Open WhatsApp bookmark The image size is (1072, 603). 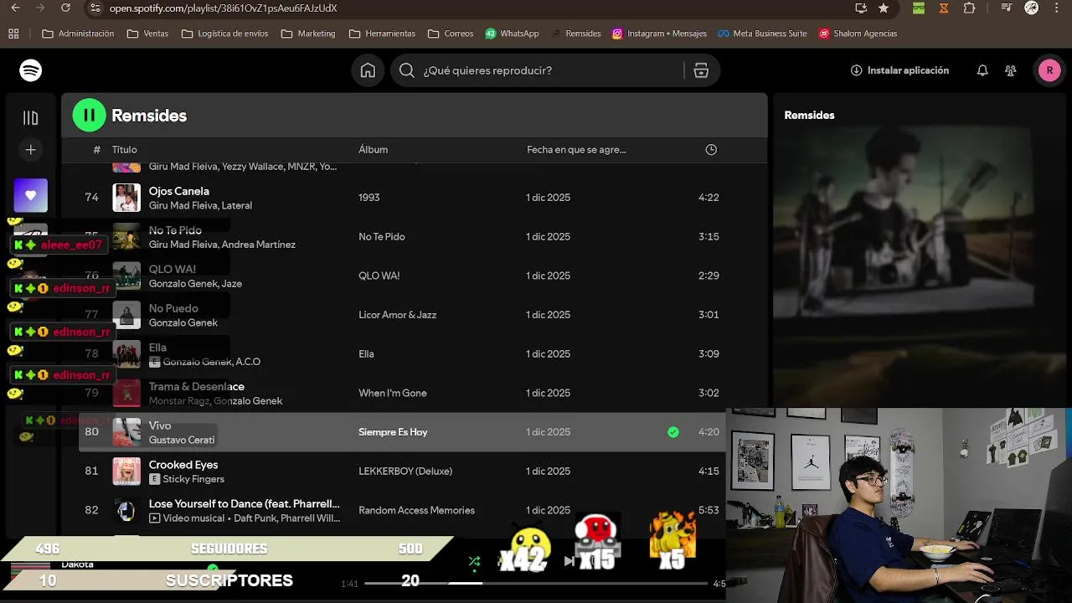[x=512, y=33]
